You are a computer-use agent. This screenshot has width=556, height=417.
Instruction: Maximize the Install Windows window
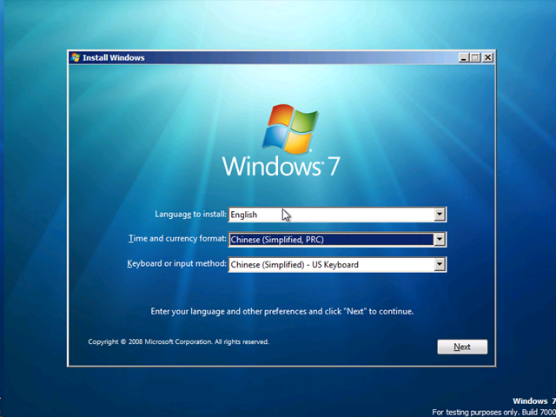[x=476, y=57]
